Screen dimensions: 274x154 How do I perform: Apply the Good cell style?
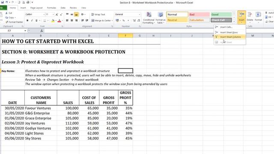click(x=221, y=15)
